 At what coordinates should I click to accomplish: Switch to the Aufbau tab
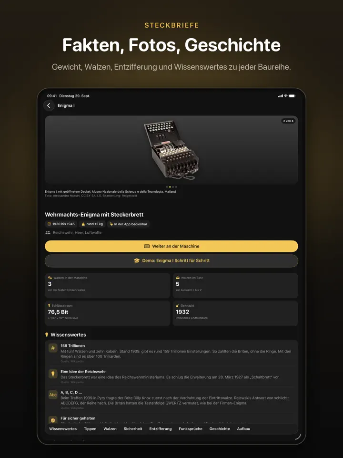tap(243, 429)
